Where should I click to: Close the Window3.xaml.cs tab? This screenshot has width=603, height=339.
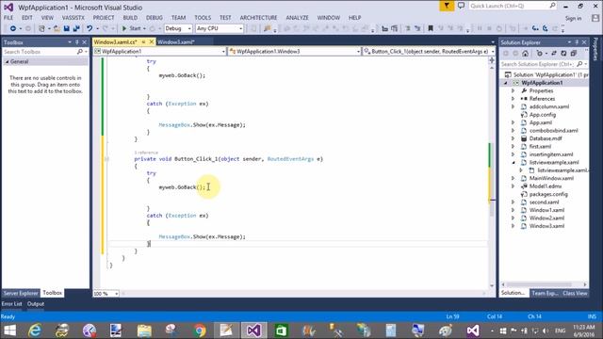[152, 41]
